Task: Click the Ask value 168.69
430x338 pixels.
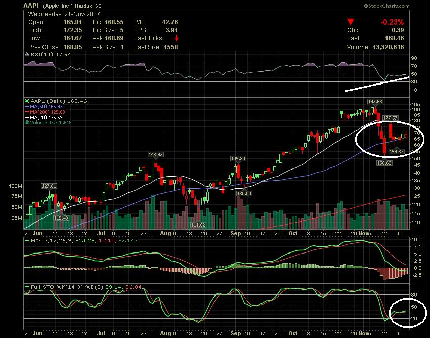Action: coord(114,38)
